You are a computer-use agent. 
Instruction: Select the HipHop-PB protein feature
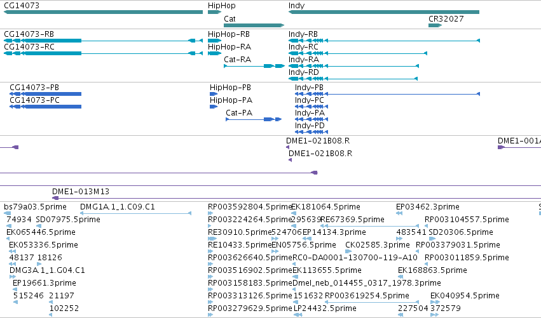[214, 94]
